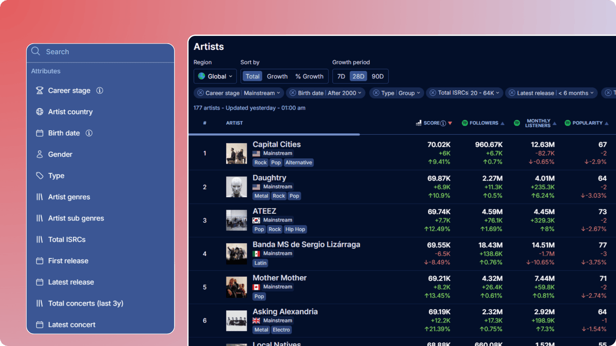The width and height of the screenshot is (616, 346).
Task: Sort by % Growth
Action: coord(310,76)
